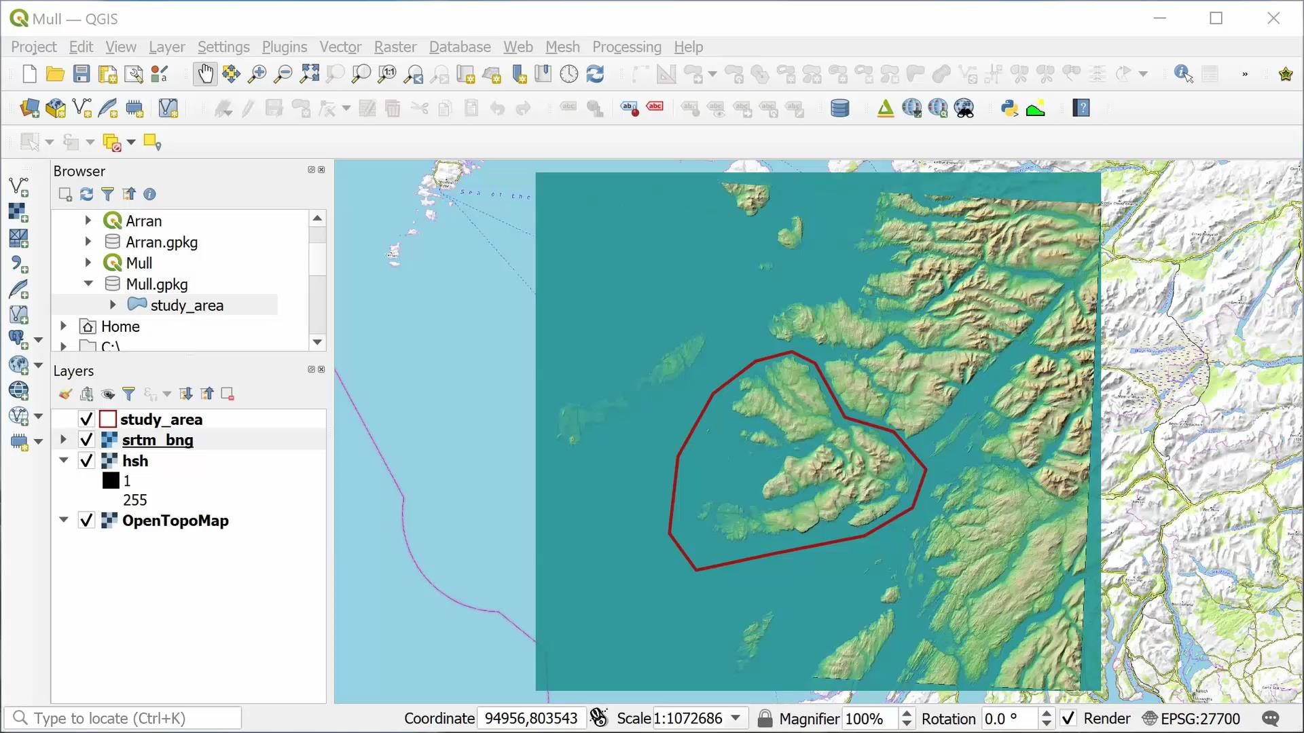The image size is (1304, 733).
Task: Open the Temporal Controller panel
Action: 569,73
